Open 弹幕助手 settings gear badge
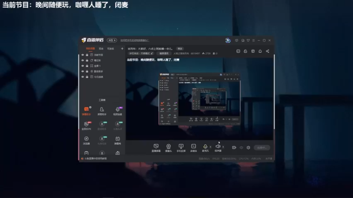353x198 pixels. pyautogui.click(x=90, y=107)
